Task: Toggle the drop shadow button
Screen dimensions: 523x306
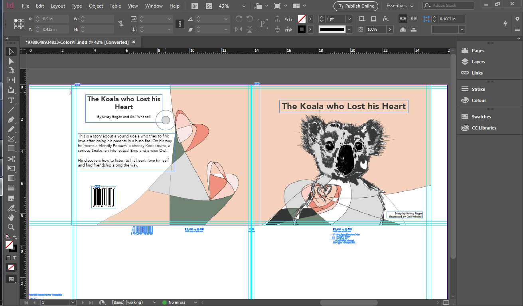Action: (x=373, y=19)
